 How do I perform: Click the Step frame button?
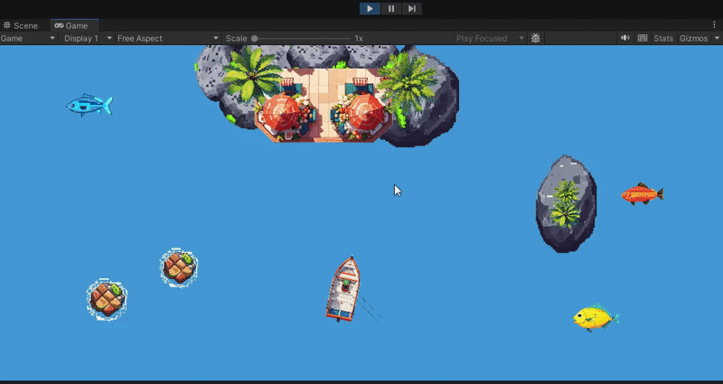pos(412,9)
